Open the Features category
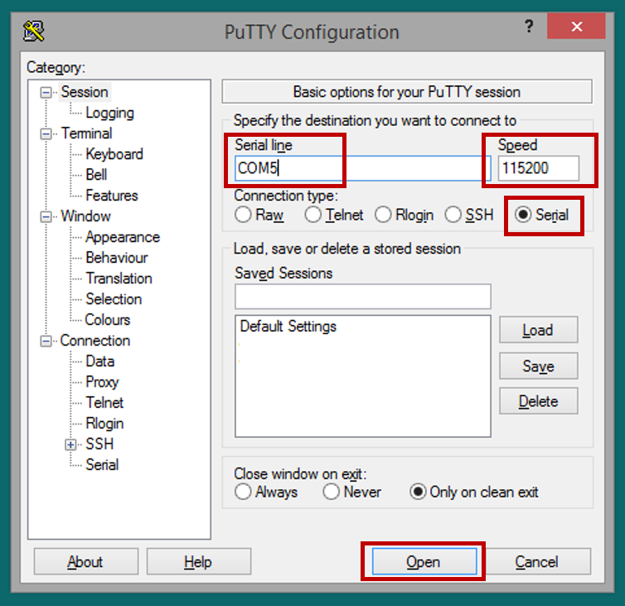 pyautogui.click(x=112, y=196)
